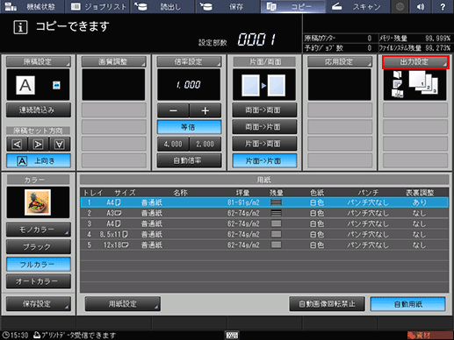Open the 資材 consumables indicator
454x340 pixels.
click(x=429, y=335)
